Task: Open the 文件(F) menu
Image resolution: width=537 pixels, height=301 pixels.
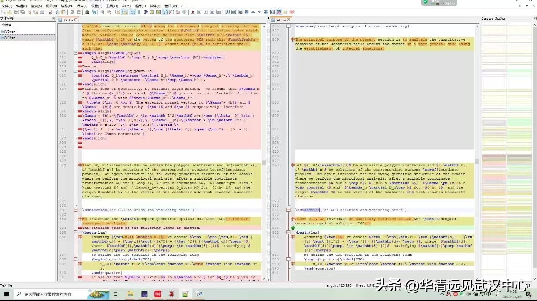Action: 6,6
